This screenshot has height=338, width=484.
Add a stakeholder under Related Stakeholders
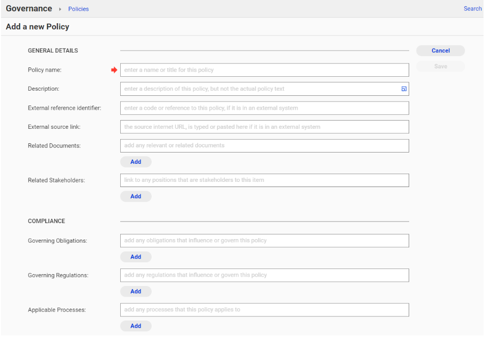point(136,196)
